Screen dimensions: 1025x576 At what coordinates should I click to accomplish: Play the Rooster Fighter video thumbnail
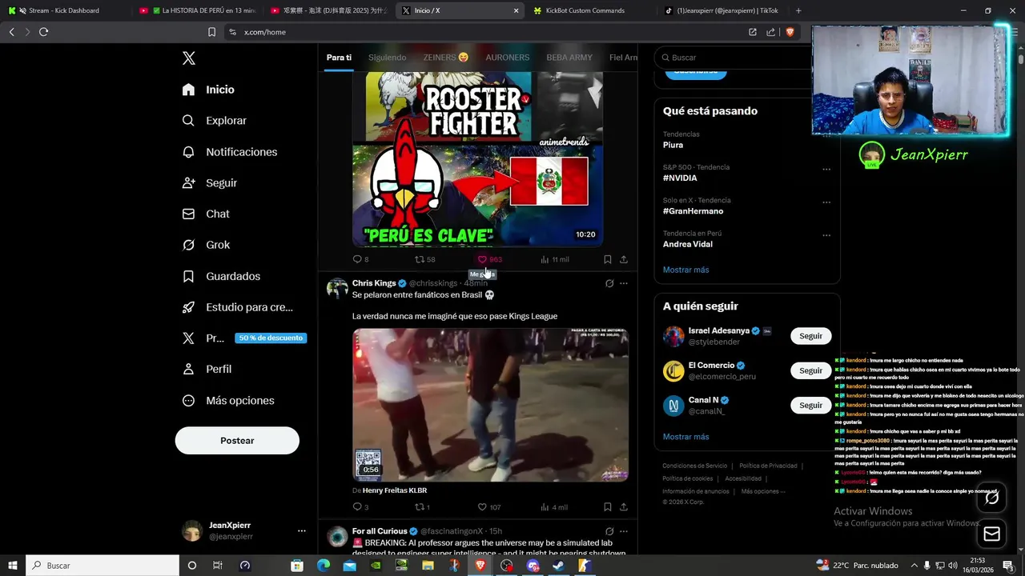(477, 159)
